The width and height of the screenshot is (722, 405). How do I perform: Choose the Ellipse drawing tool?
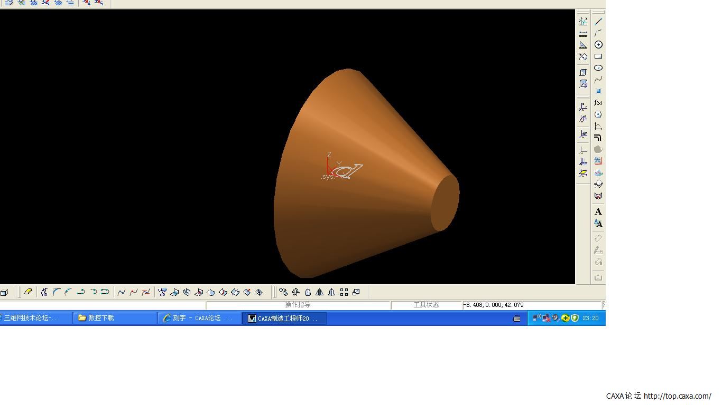point(598,68)
